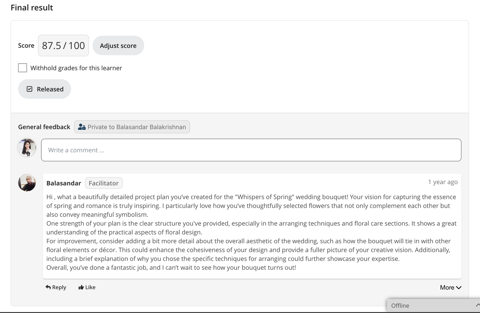Image resolution: width=480 pixels, height=313 pixels.
Task: Click the thumbs-up Like icon
Action: (x=81, y=287)
